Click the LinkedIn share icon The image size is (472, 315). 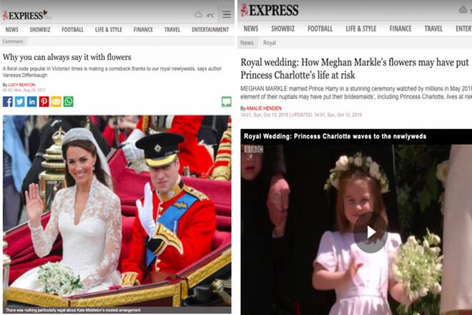click(32, 102)
